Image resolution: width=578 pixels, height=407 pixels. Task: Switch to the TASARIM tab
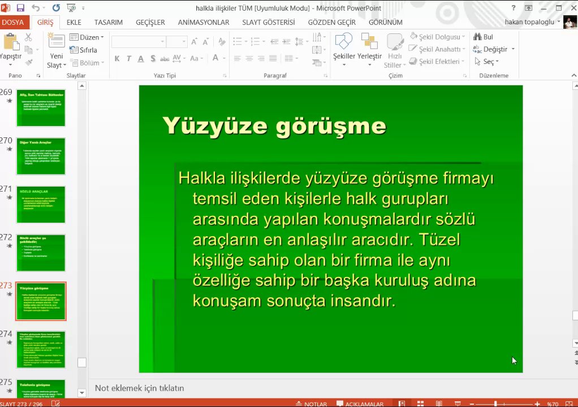pyautogui.click(x=109, y=23)
